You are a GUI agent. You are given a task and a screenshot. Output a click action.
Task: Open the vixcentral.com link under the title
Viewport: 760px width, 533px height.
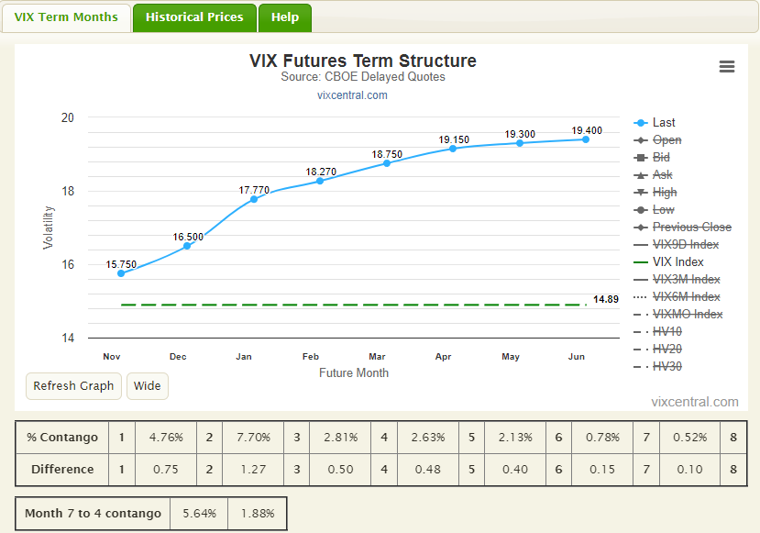tap(352, 95)
